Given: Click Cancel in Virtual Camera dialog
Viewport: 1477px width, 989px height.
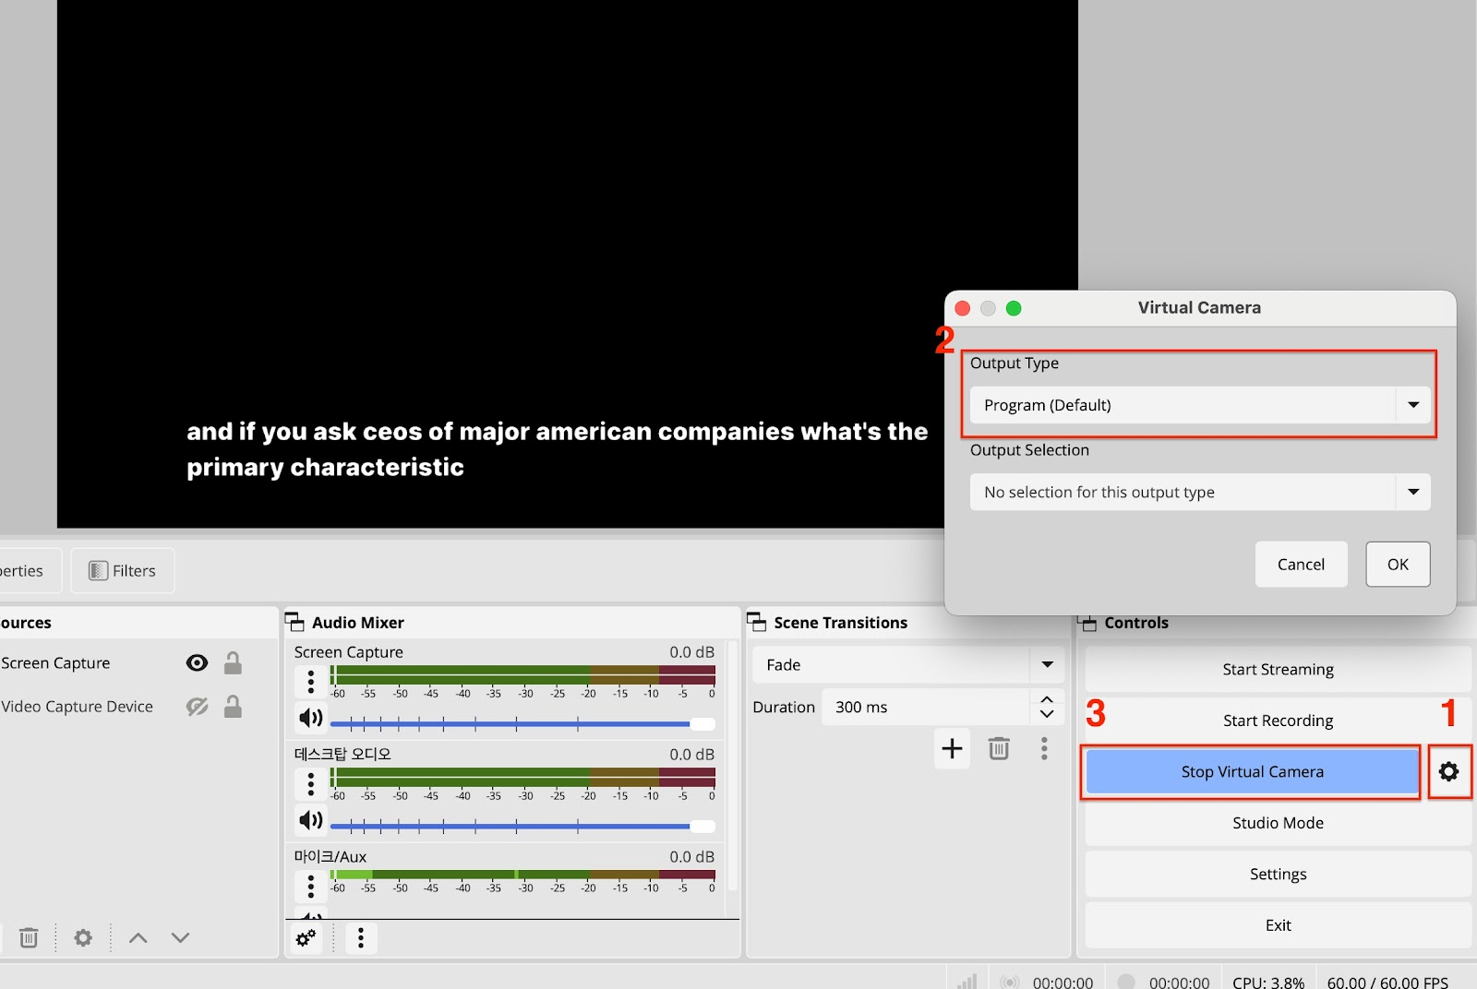Looking at the screenshot, I should [x=1301, y=564].
